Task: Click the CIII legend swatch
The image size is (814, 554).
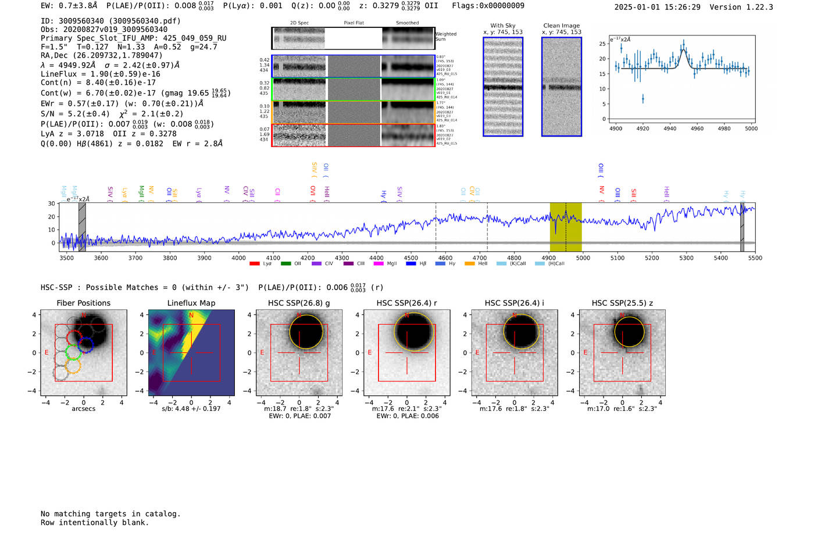Action: point(348,263)
